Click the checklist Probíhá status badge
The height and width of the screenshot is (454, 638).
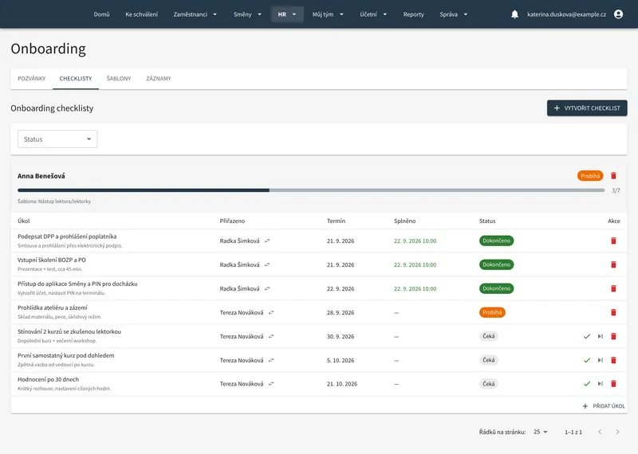(x=590, y=176)
